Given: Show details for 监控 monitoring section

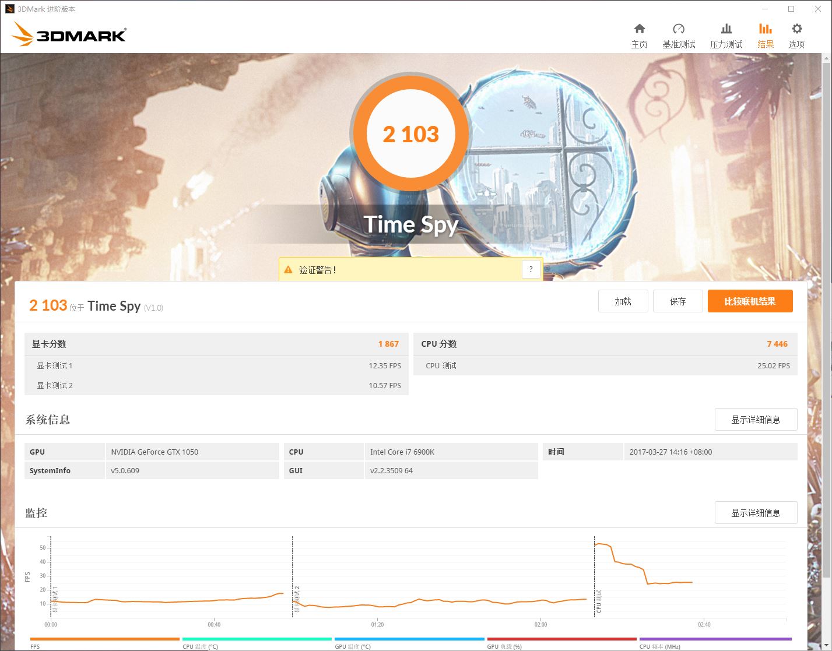Looking at the screenshot, I should [756, 513].
